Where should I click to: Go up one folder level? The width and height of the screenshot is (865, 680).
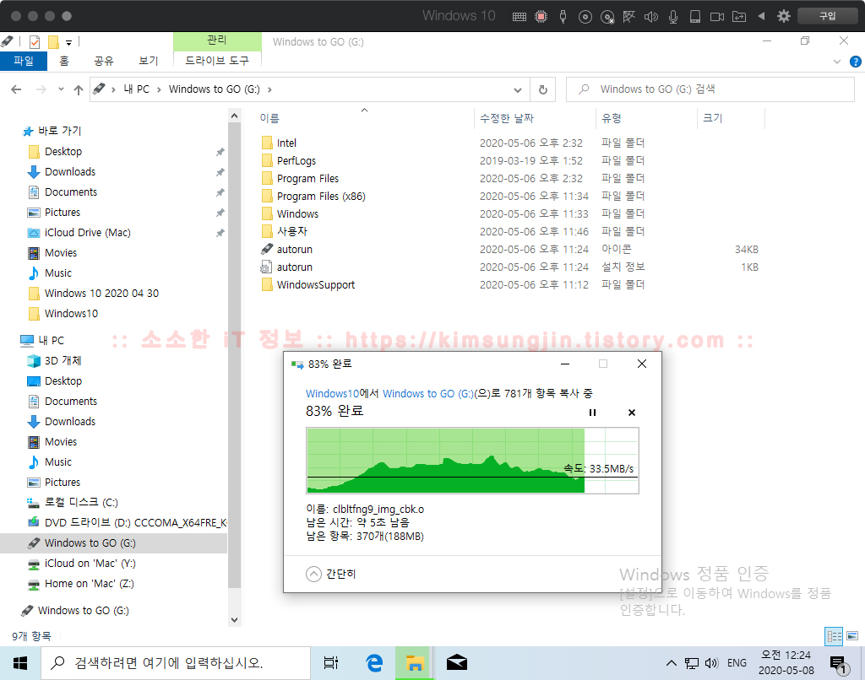click(79, 89)
